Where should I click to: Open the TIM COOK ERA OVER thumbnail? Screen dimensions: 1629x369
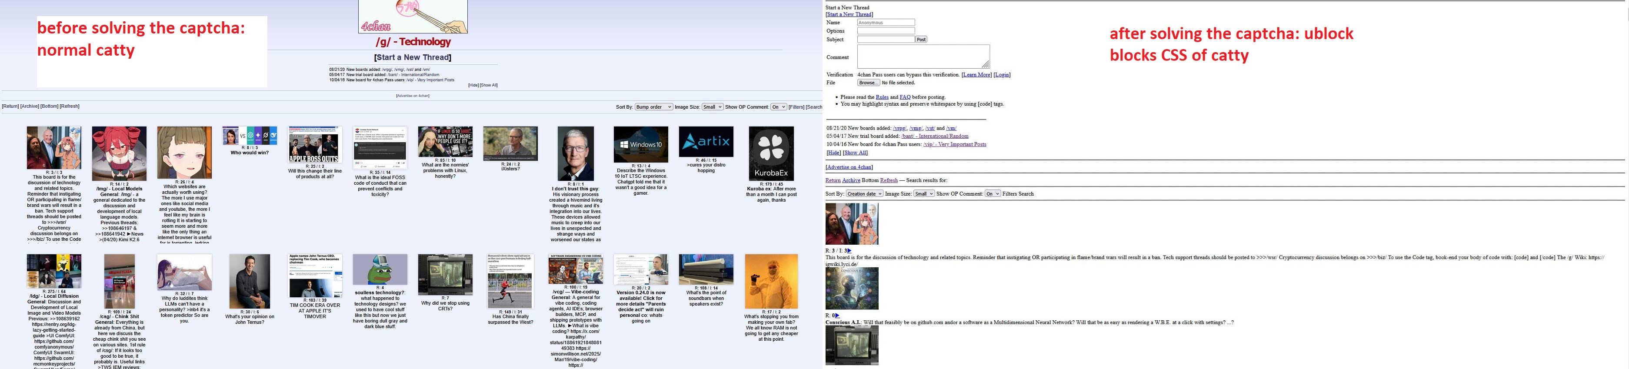[315, 276]
